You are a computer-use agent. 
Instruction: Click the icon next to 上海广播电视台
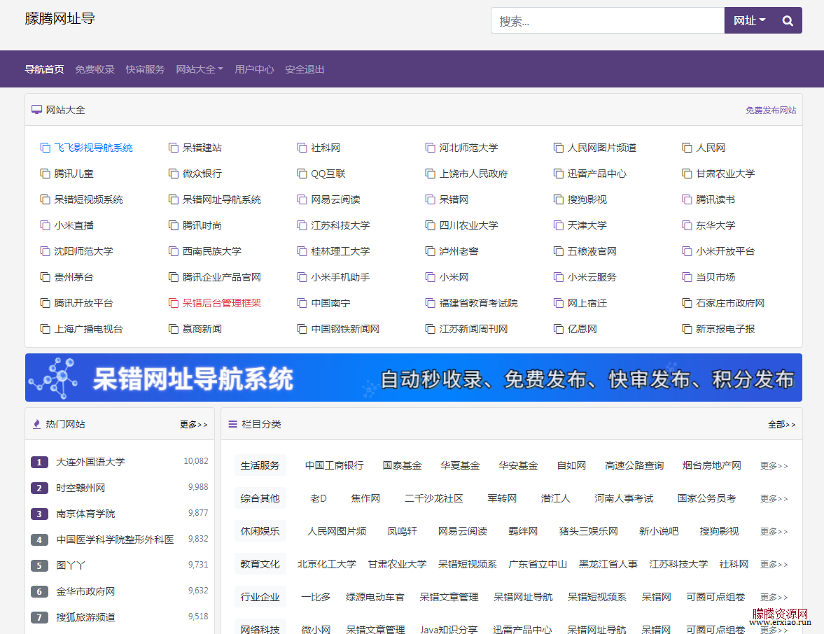pyautogui.click(x=46, y=330)
